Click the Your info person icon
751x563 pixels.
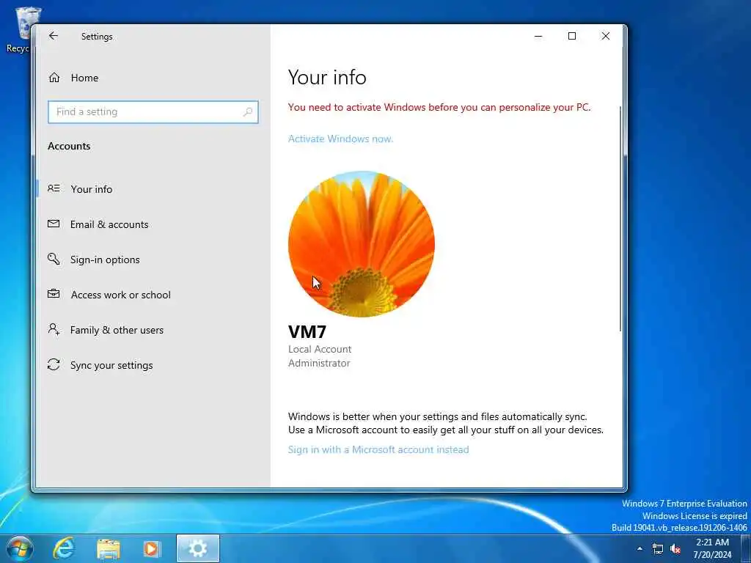54,188
